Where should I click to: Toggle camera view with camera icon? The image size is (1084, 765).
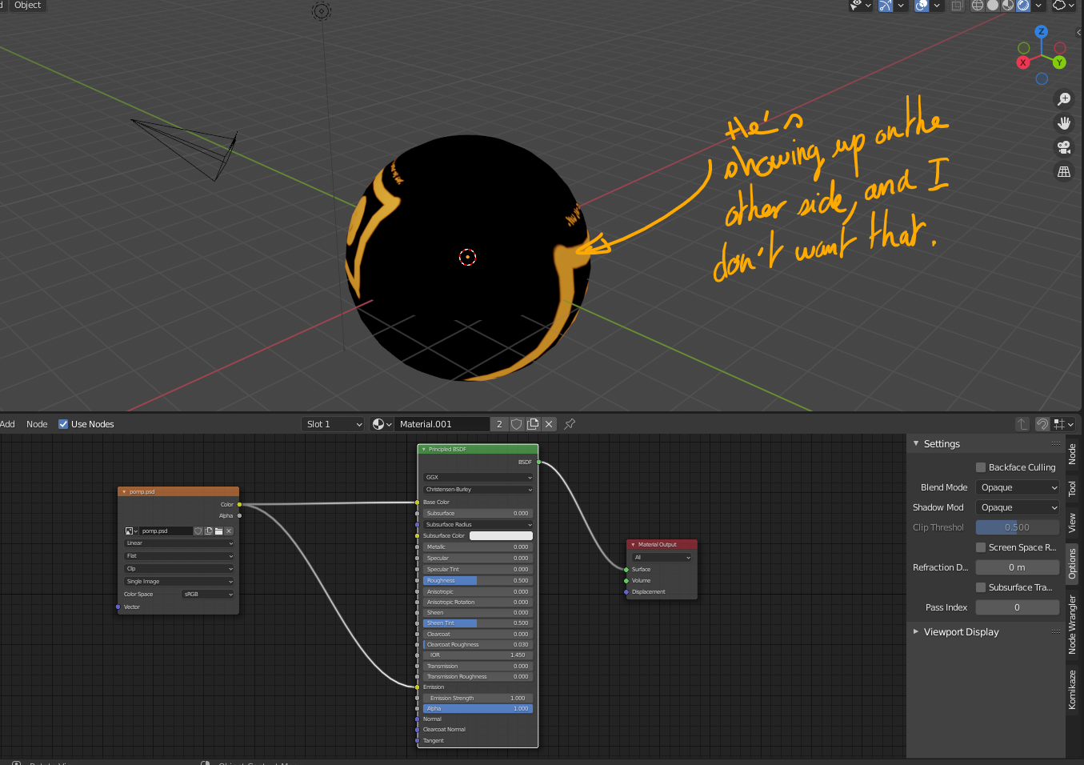[1064, 147]
